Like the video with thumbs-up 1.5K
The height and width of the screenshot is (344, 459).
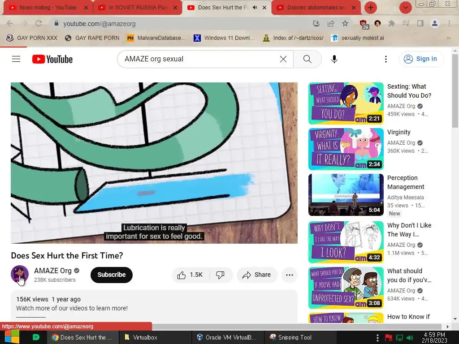click(x=190, y=275)
